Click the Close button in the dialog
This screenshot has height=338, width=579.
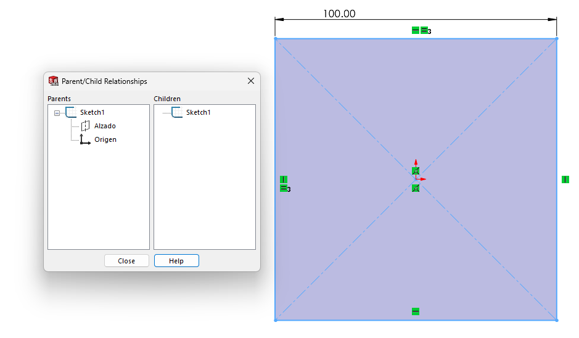coord(126,261)
